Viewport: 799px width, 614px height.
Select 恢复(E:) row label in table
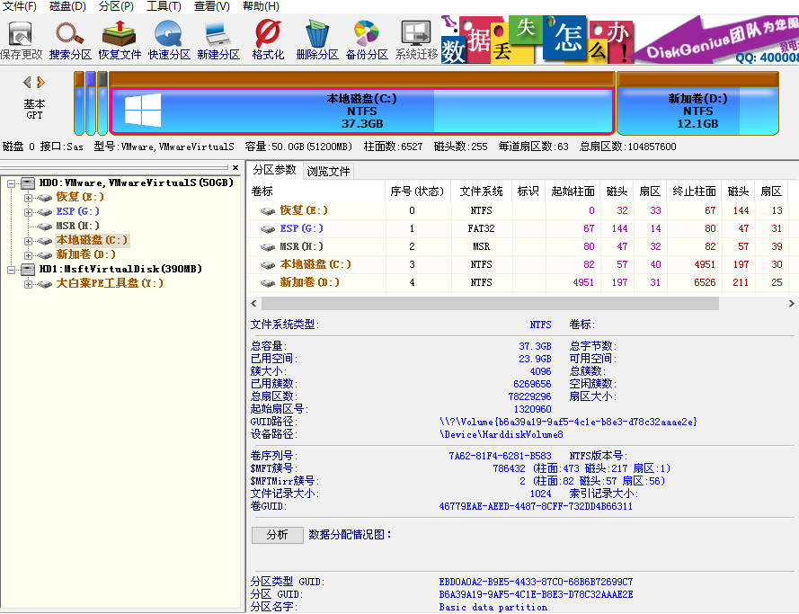pyautogui.click(x=304, y=210)
